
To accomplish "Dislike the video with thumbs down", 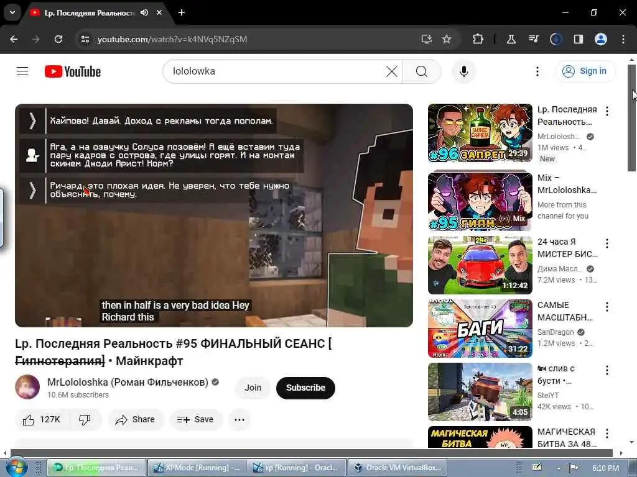I will click(x=85, y=419).
